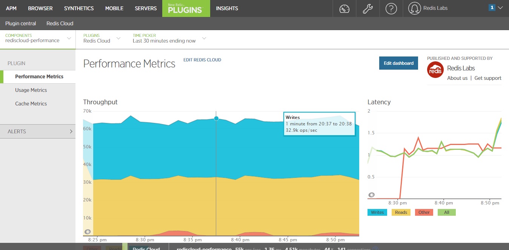The image size is (509, 250).
Task: Select the Mobile tab
Action: [114, 8]
